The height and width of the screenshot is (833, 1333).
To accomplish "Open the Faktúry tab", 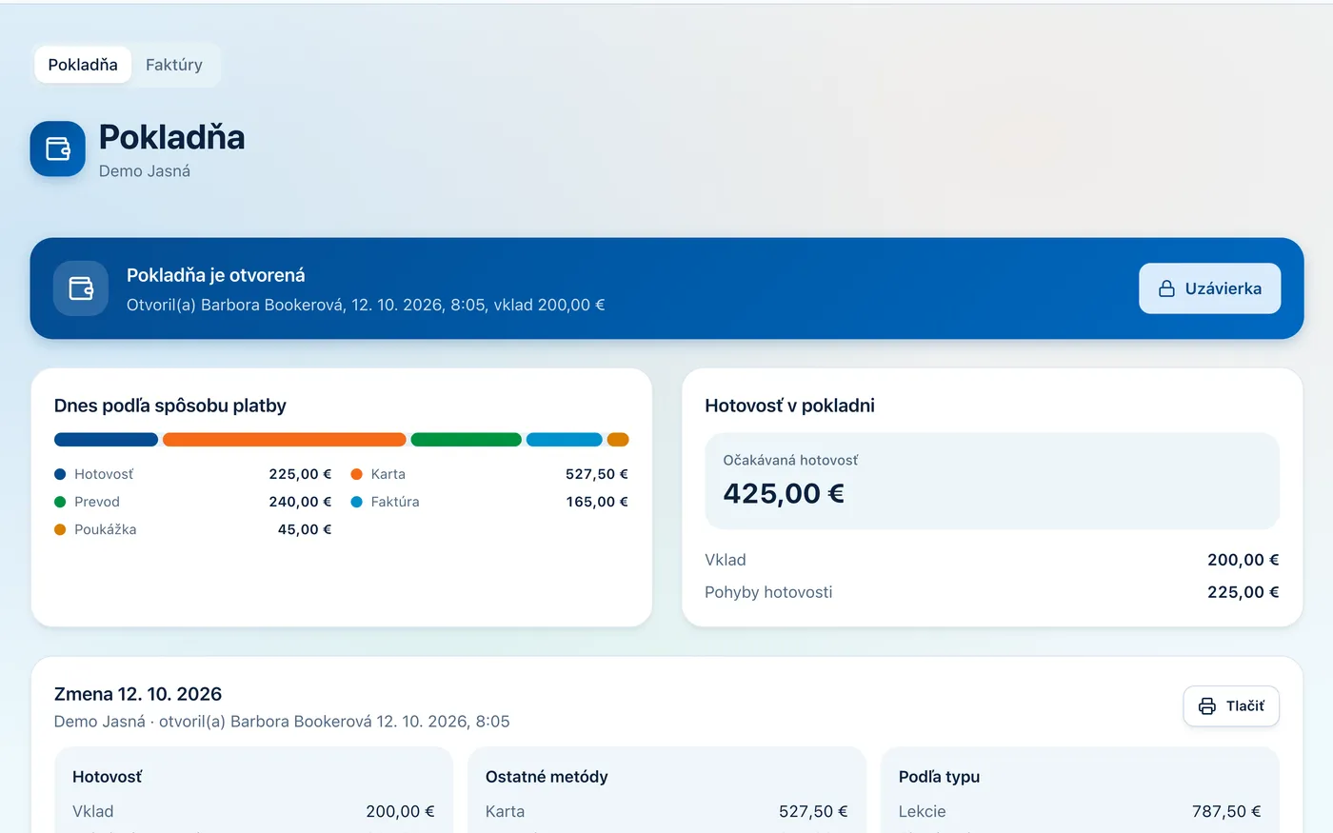I will [174, 65].
